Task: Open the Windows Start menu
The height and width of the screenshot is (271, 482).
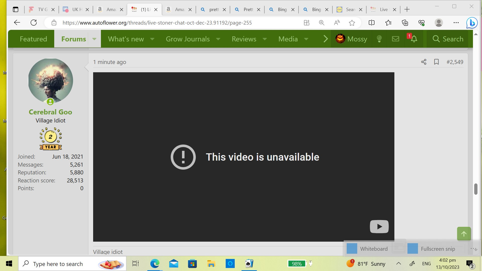Action: coord(9,264)
